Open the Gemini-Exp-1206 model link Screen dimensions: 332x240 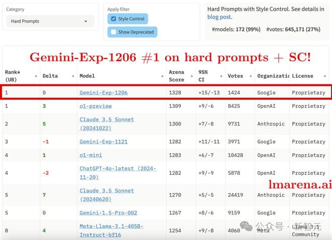pos(103,93)
